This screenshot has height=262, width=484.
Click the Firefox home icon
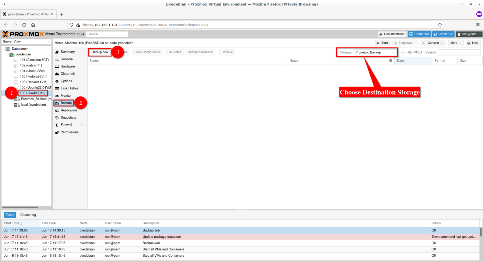(x=33, y=25)
